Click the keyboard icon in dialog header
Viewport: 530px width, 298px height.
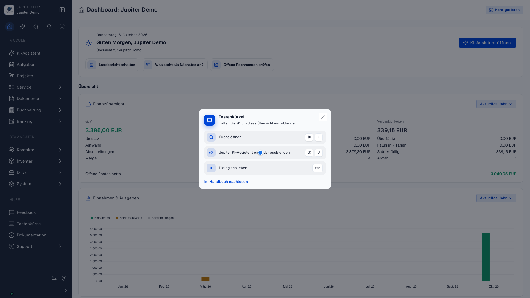point(210,120)
